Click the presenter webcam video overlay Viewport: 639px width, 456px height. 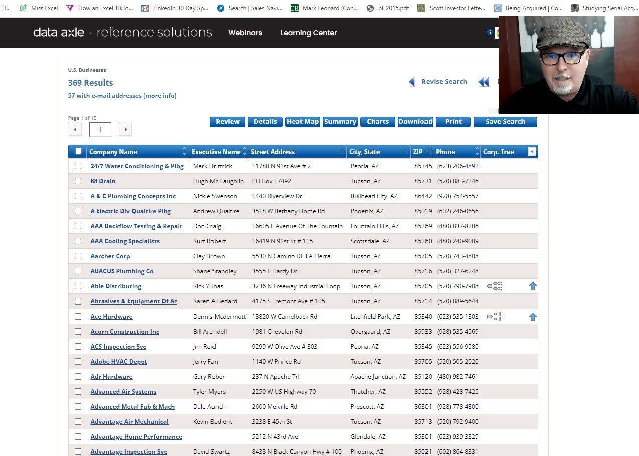point(569,65)
